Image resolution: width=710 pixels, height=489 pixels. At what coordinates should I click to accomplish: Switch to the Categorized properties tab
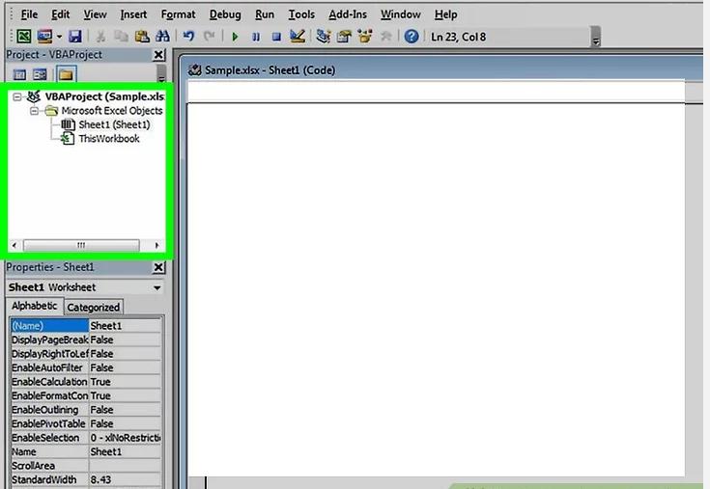[94, 307]
